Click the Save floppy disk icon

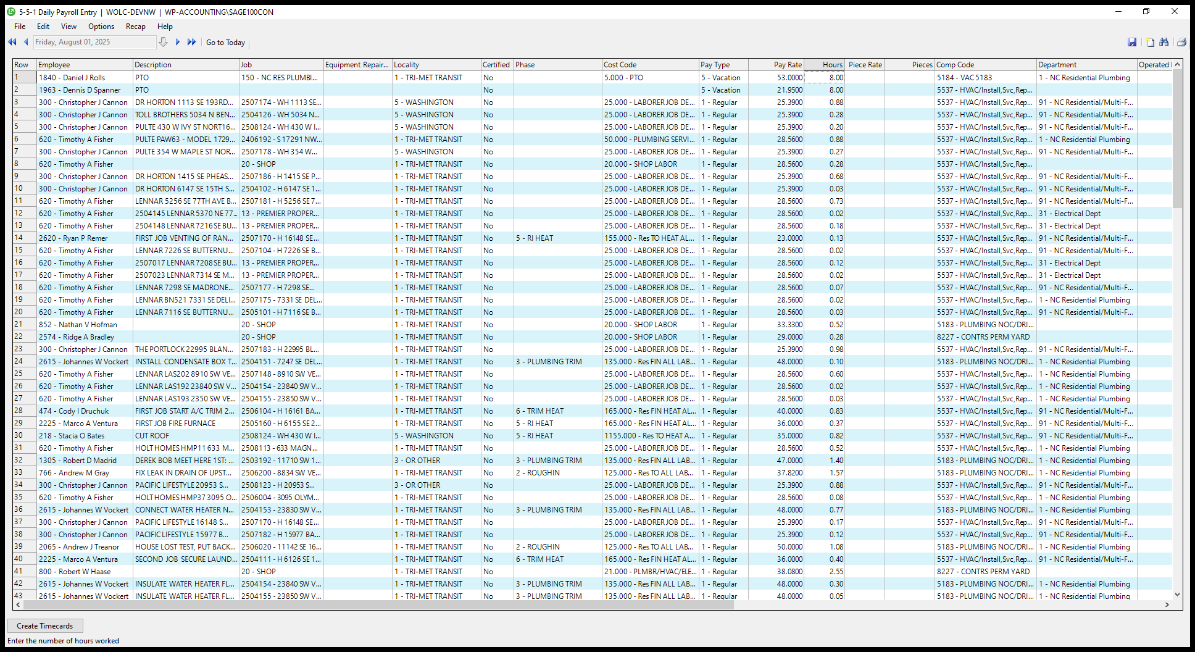click(x=1132, y=42)
